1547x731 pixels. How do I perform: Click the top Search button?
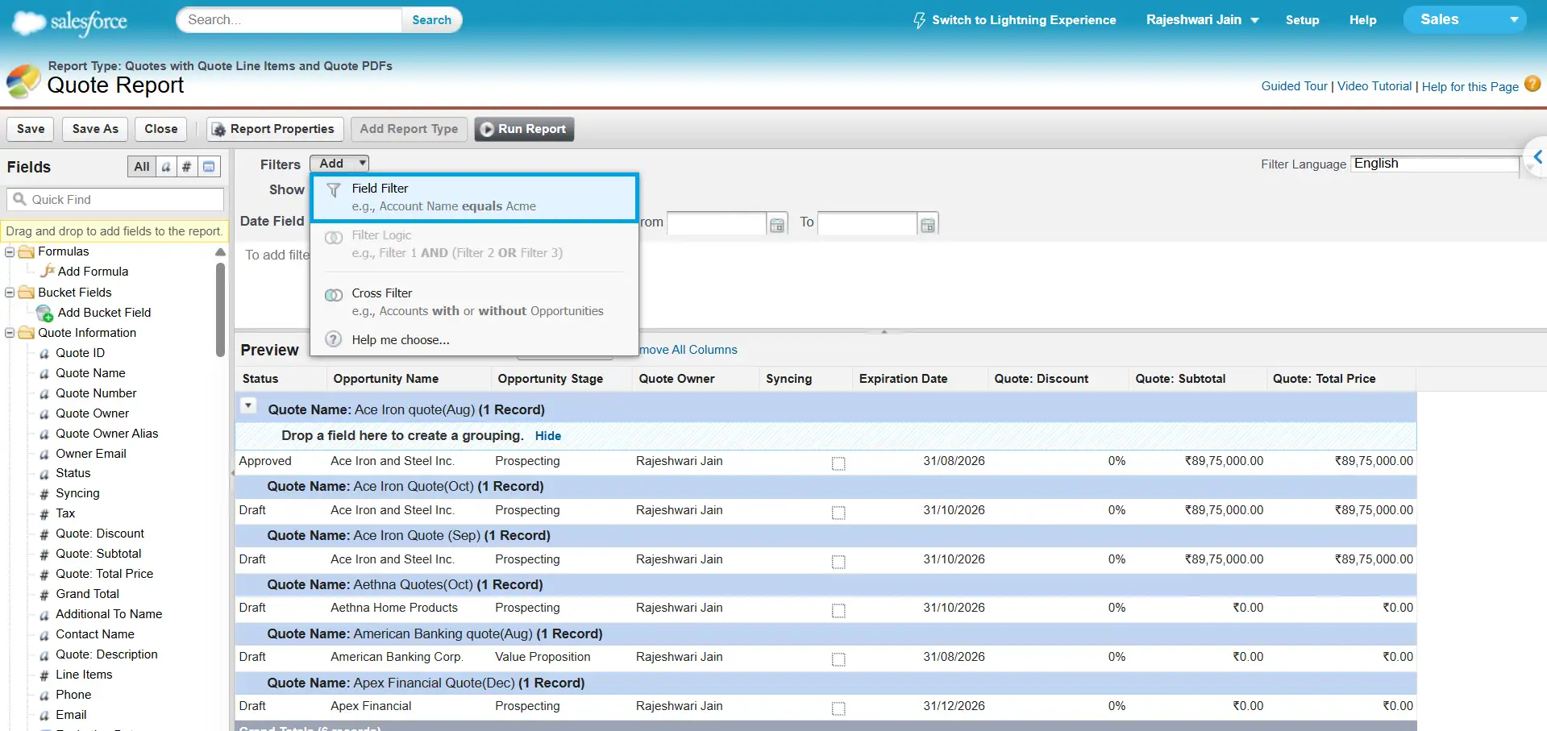coord(431,20)
